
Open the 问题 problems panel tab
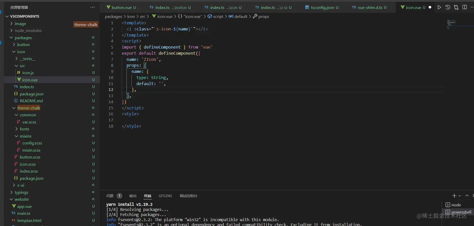pyautogui.click(x=110, y=196)
